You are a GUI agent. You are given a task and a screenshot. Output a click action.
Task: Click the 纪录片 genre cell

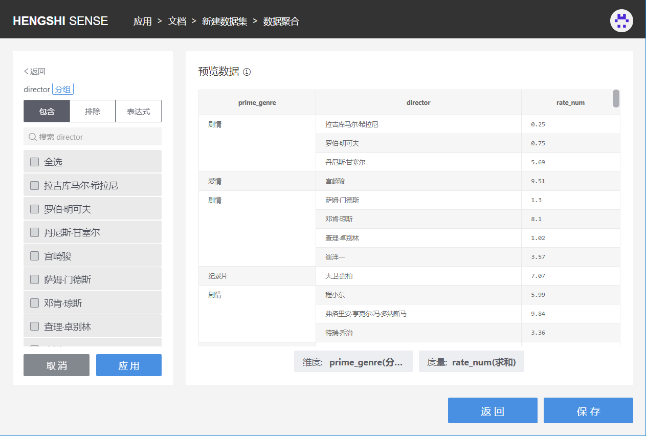point(257,276)
